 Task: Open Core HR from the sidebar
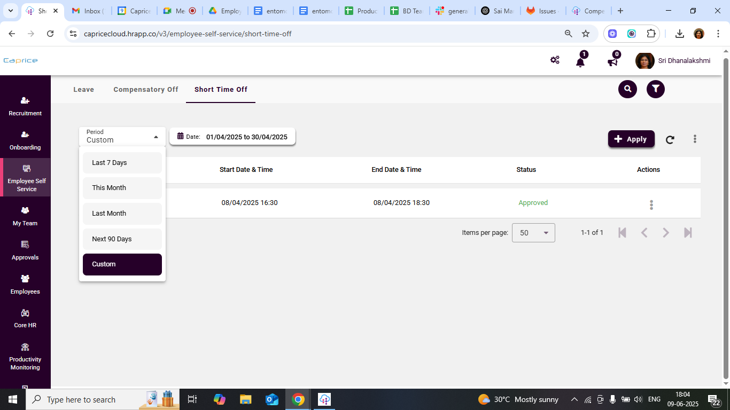coord(25,318)
